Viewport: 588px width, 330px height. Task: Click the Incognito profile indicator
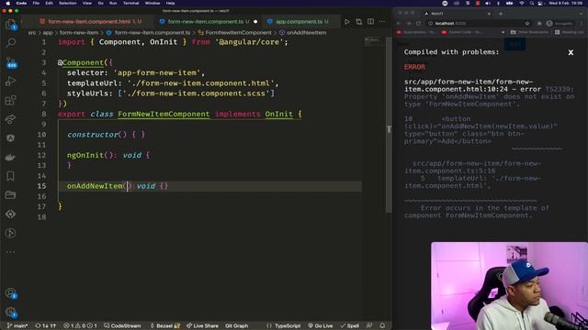point(560,23)
